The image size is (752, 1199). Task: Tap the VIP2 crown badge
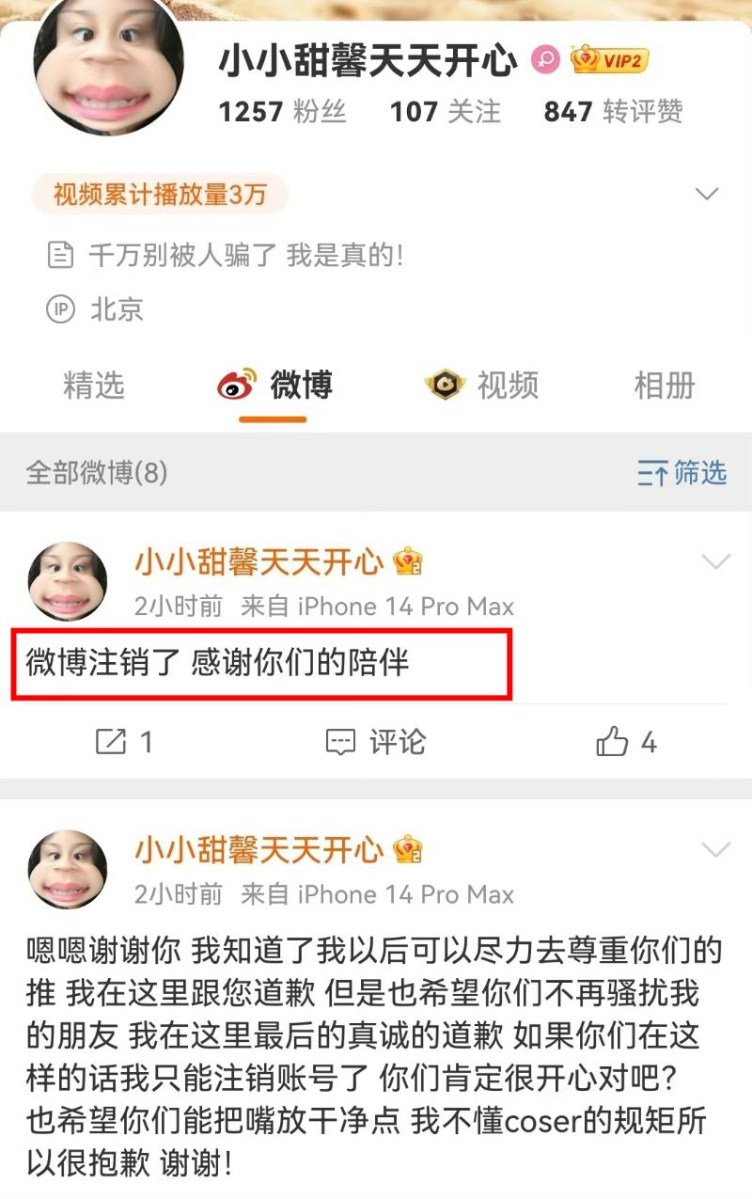point(609,60)
